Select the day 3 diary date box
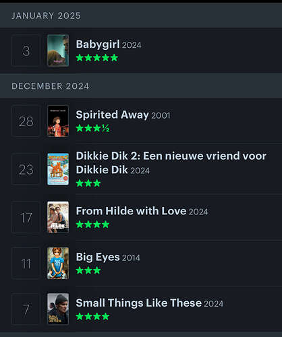282x337 pixels. [x=26, y=51]
